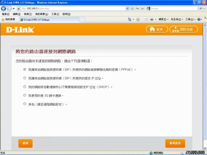
Task: Click the RSS feeds toolbar icon
Action: point(138,19)
